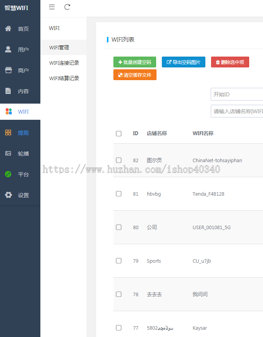Click the WIFI名称 column header

click(203, 134)
